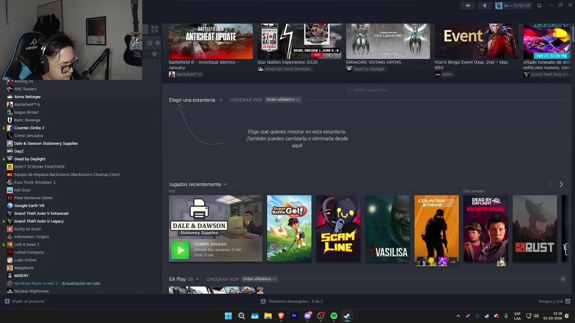Switch library to grid collections view
Image resolution: width=575 pixels, height=323 pixels.
pyautogui.click(x=154, y=29)
